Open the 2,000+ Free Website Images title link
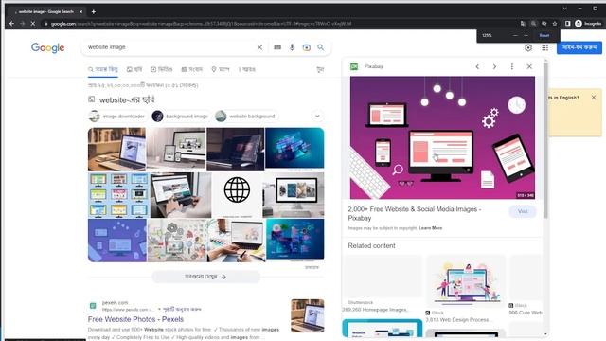Viewport: 606px width, 341px height. tap(415, 213)
